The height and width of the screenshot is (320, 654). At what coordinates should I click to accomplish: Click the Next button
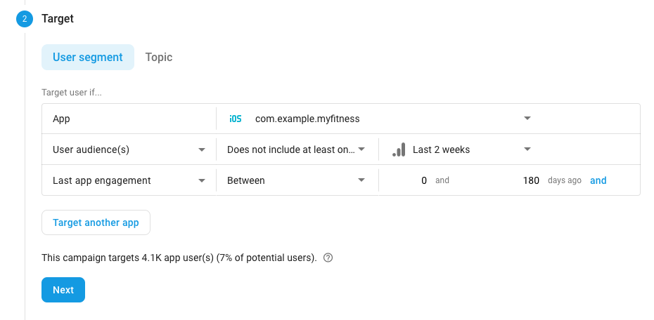tap(63, 290)
